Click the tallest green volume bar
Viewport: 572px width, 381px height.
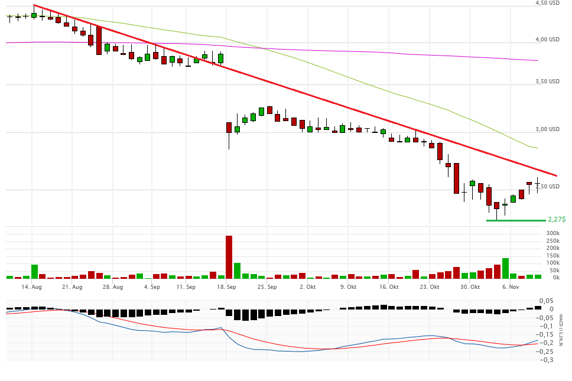[x=505, y=268]
